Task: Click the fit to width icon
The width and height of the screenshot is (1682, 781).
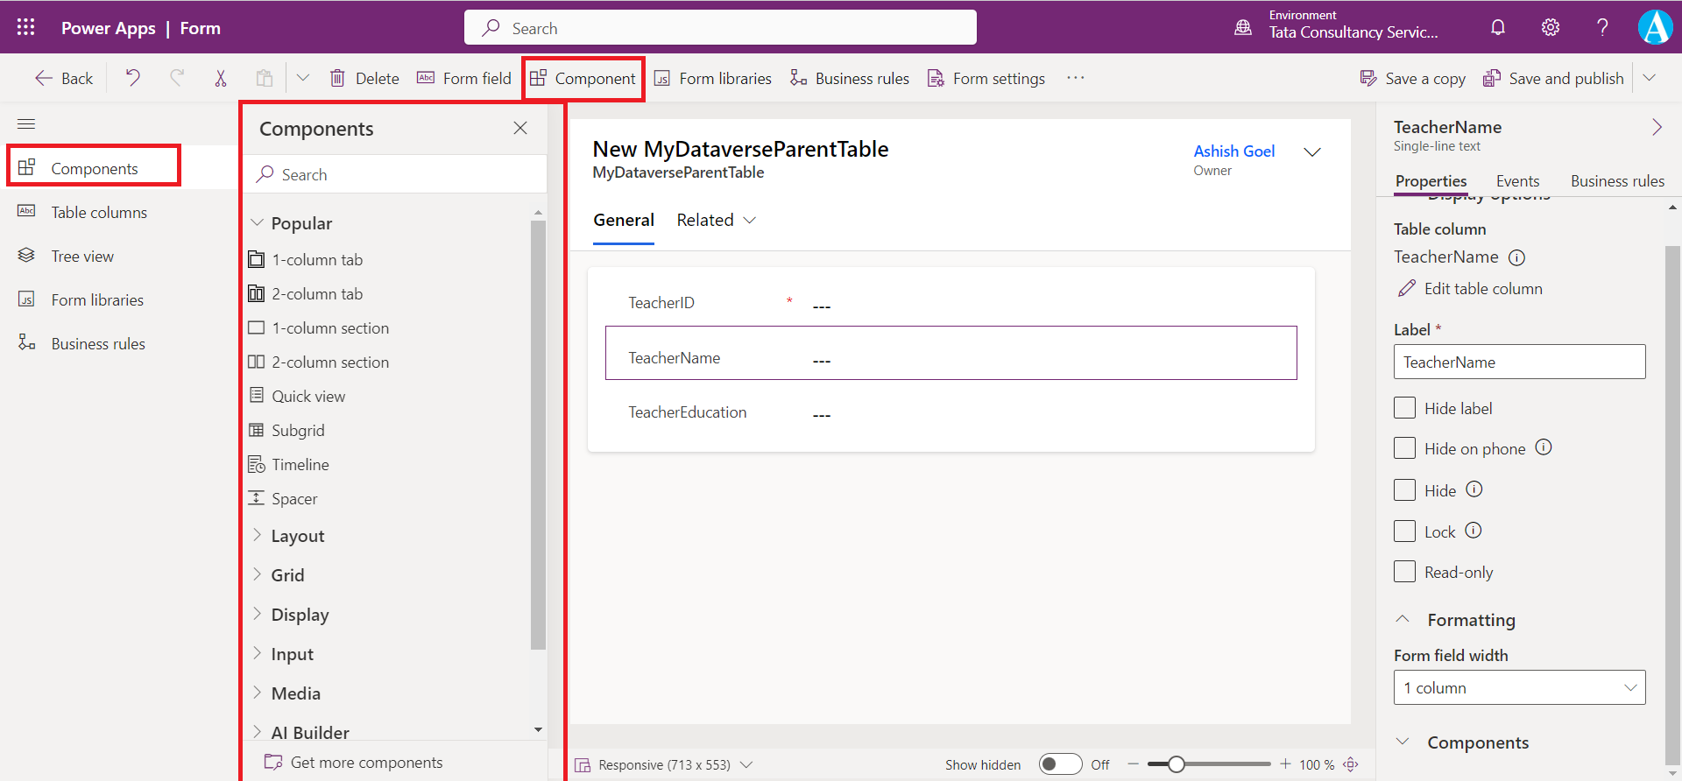Action: [x=1351, y=764]
